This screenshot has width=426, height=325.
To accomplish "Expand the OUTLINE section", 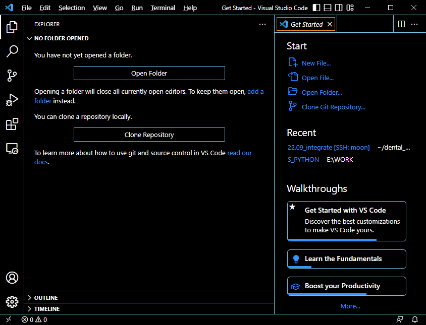I will click(149, 298).
